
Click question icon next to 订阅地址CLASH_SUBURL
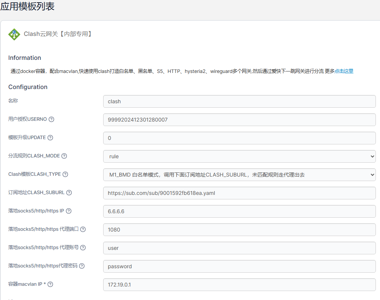[69, 193]
